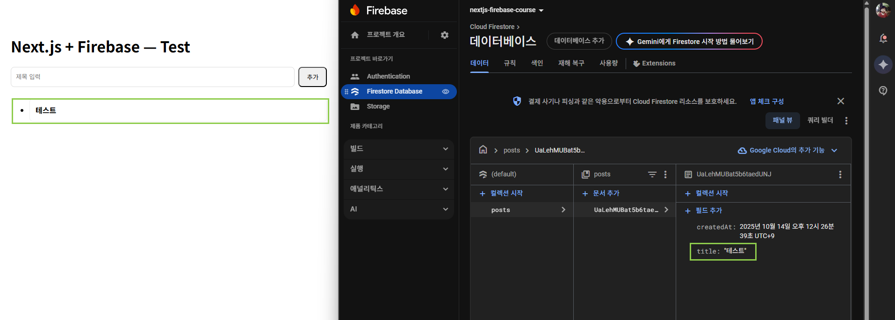Go to Firestore root home icon
Image resolution: width=895 pixels, height=320 pixels.
pos(483,150)
